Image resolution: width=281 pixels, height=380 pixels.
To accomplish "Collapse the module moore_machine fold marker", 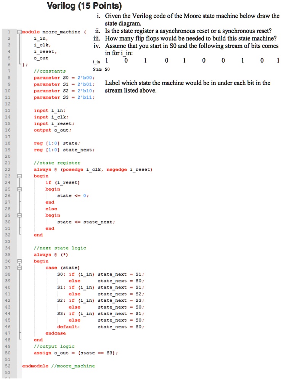I will click(19, 32).
